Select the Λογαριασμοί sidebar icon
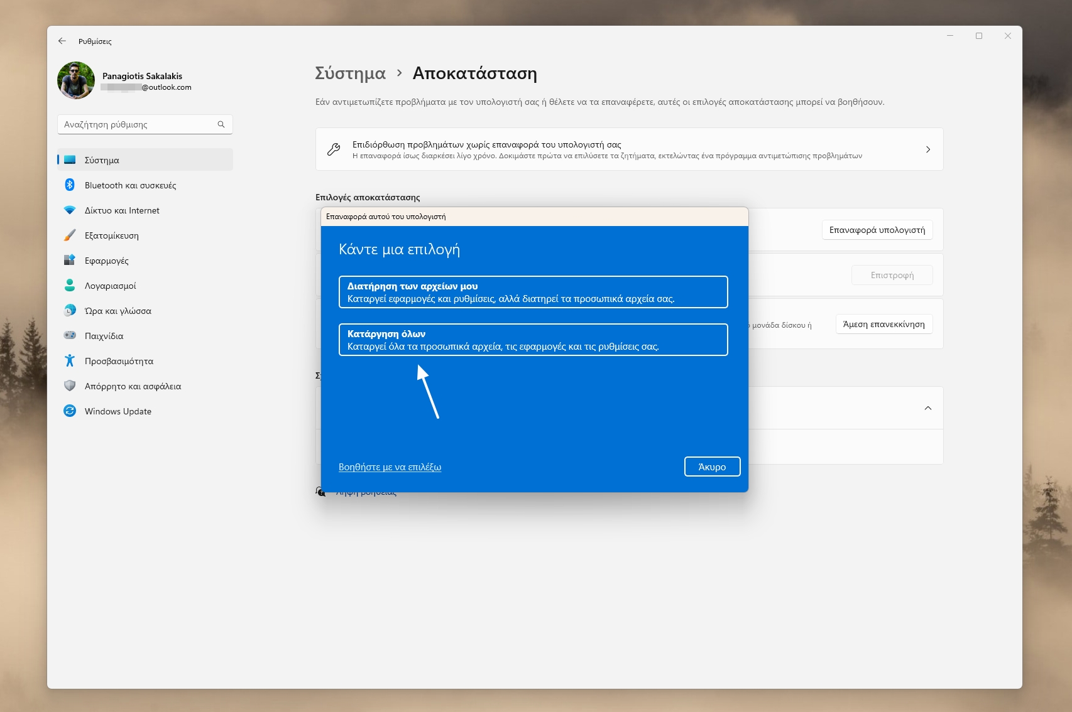 click(70, 286)
